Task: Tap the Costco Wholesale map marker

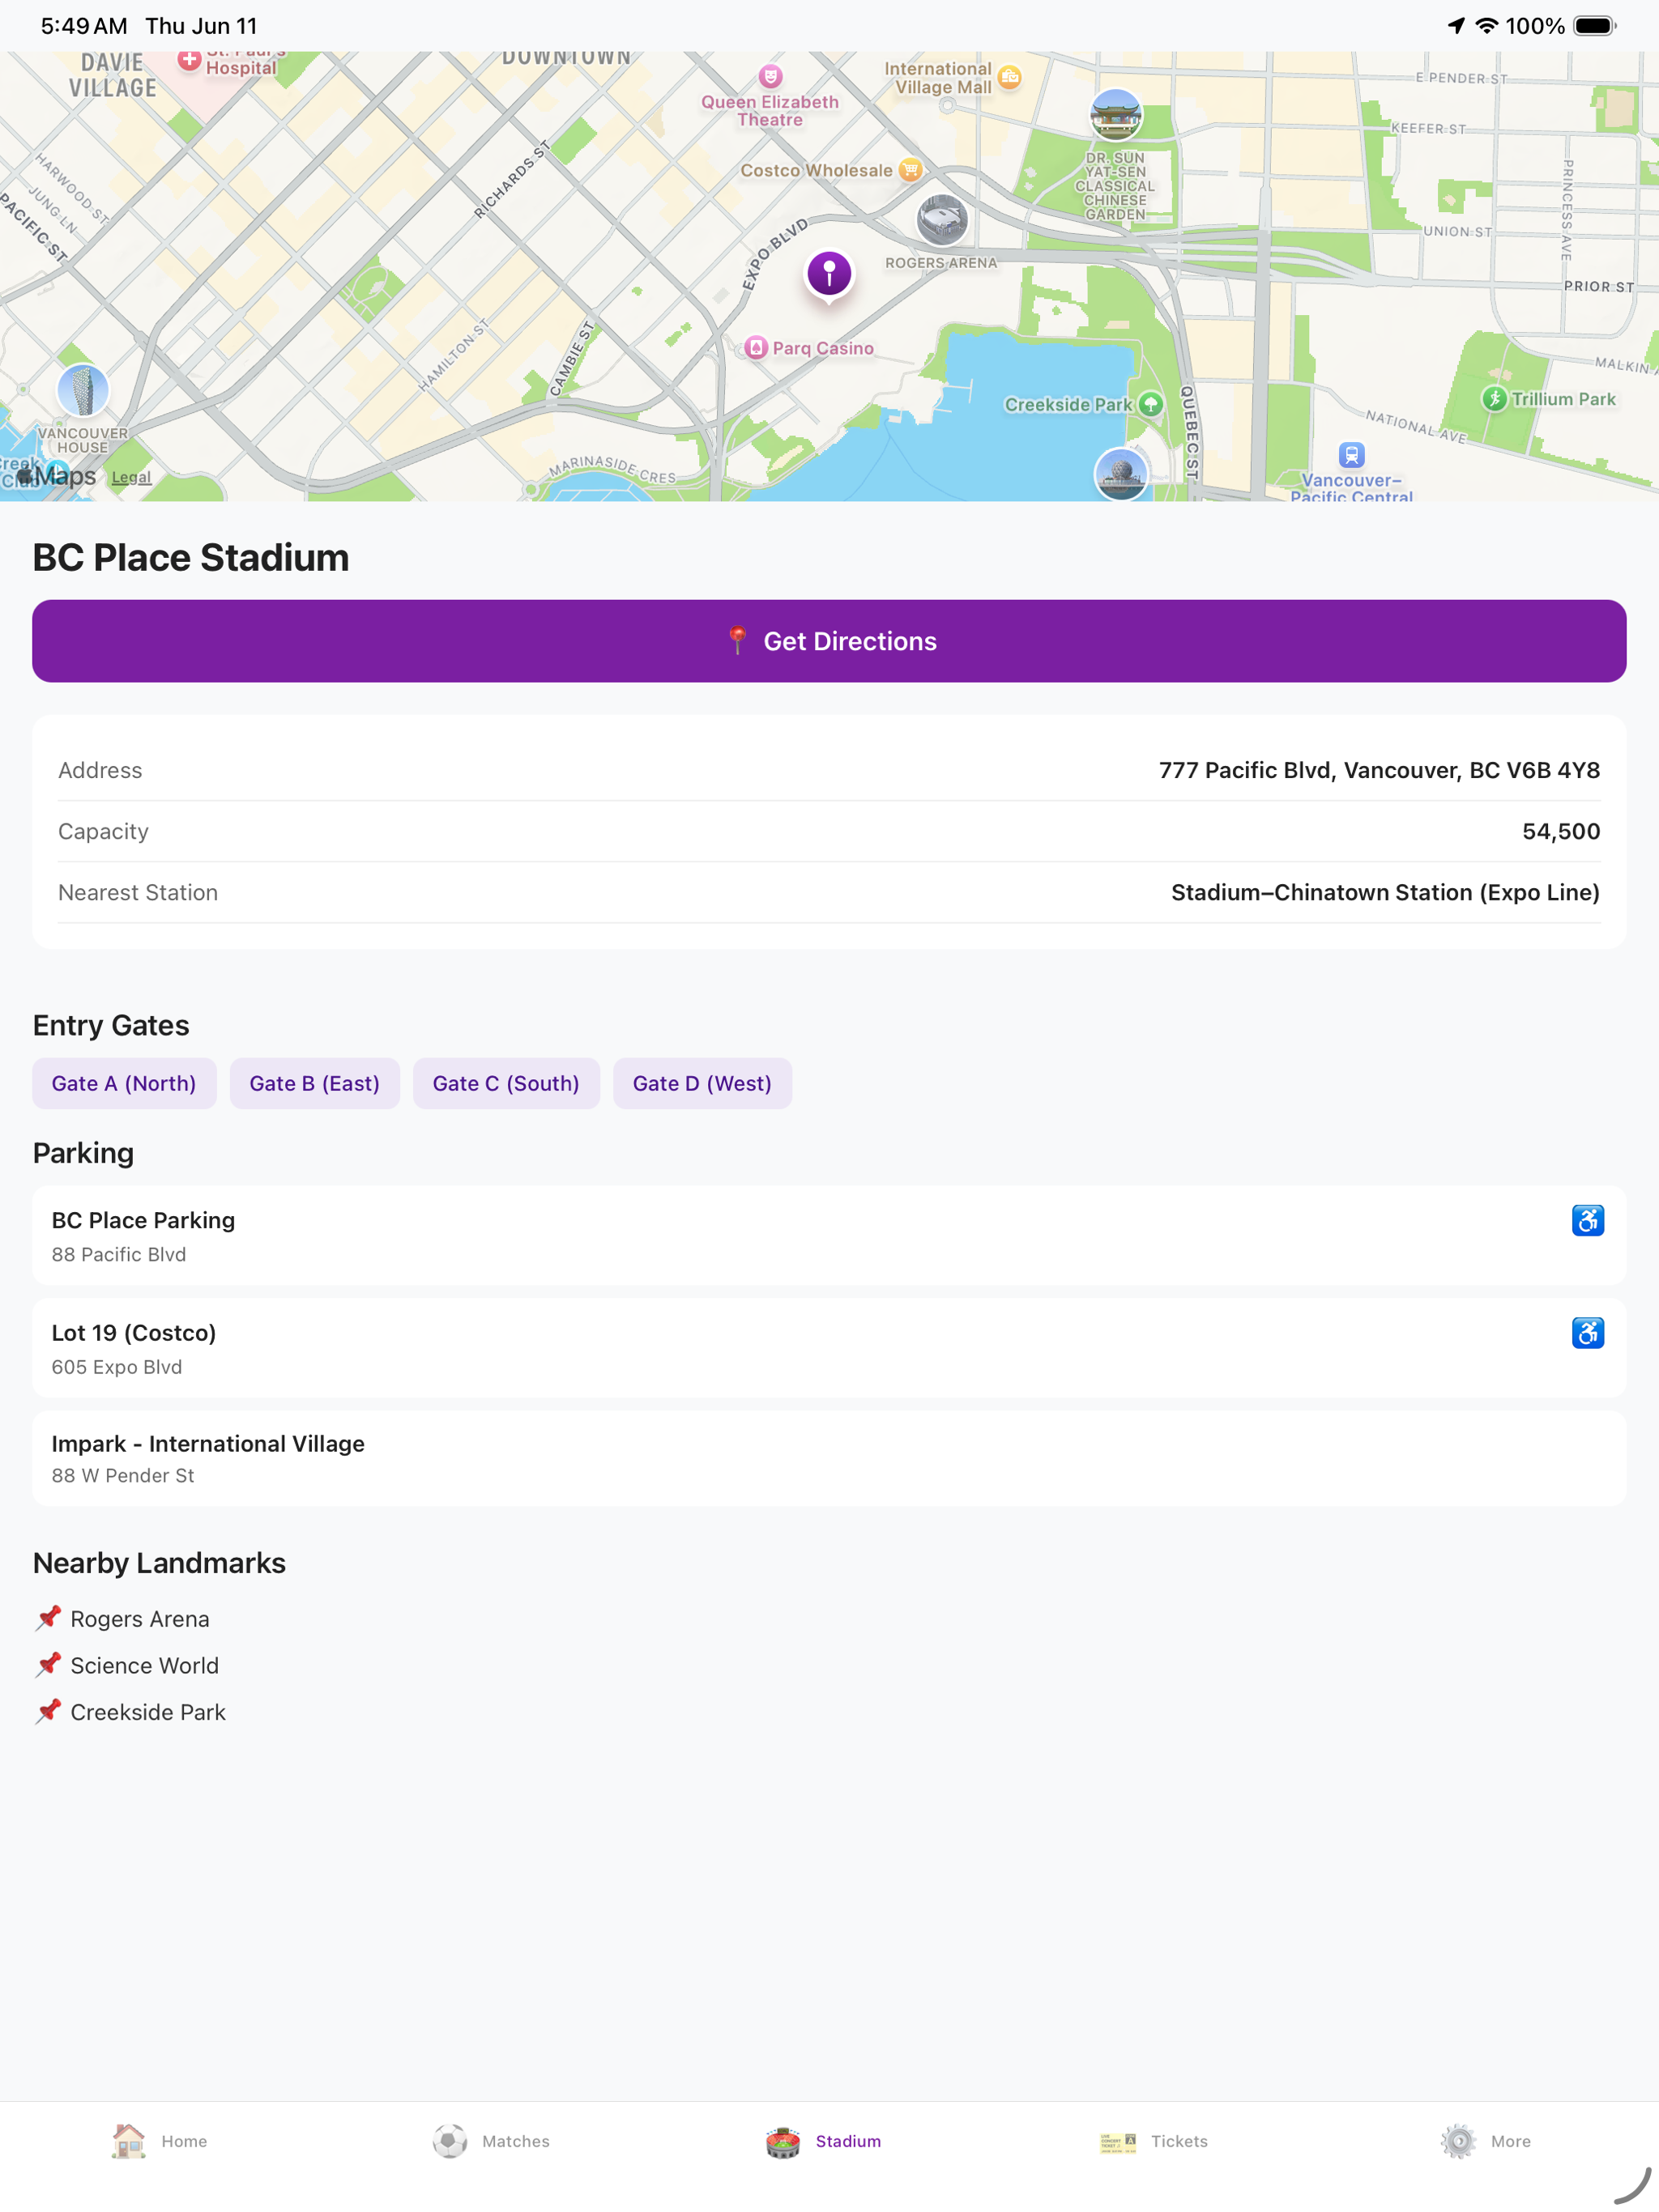Action: pyautogui.click(x=910, y=170)
